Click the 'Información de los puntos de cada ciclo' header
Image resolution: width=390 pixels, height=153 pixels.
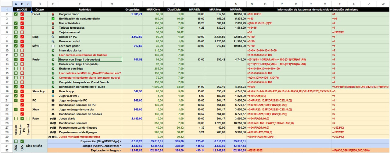click(x=317, y=10)
